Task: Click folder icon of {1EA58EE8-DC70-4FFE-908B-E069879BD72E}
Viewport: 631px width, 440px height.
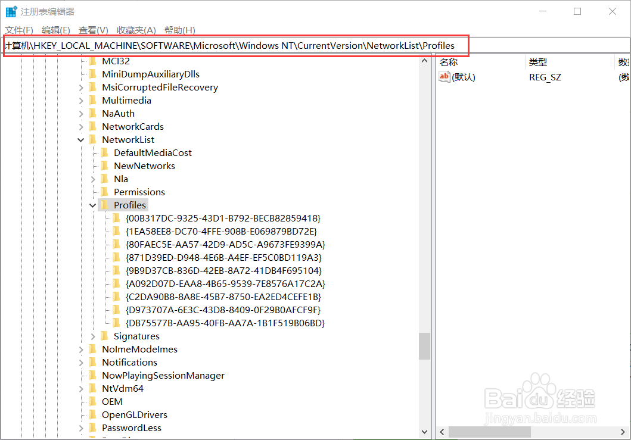Action: pos(116,231)
